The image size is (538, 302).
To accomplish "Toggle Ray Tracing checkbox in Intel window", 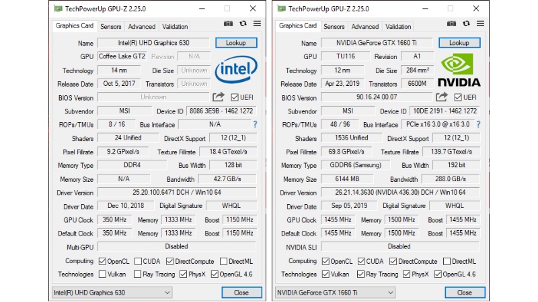I will [137, 274].
